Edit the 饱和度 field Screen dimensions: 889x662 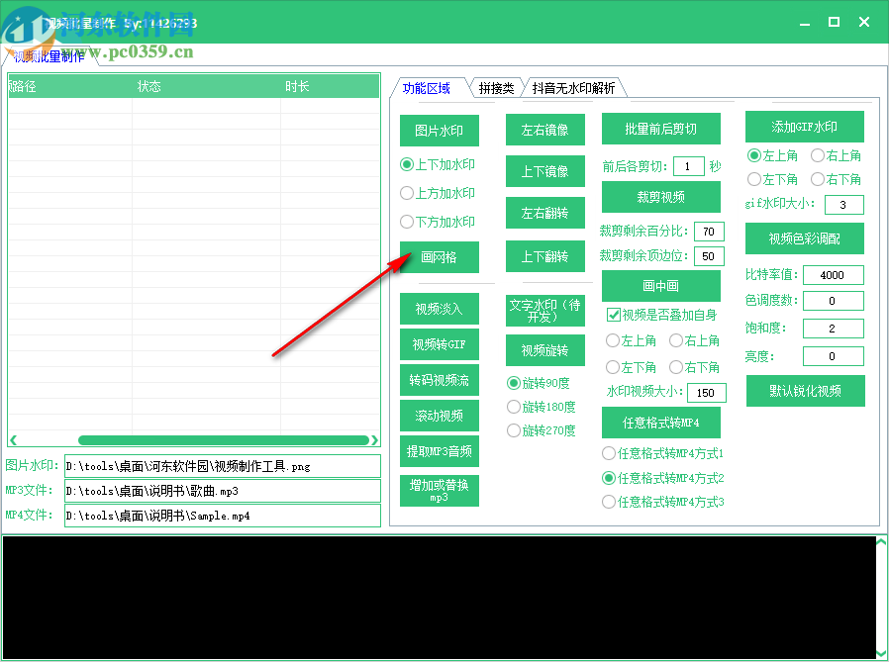pyautogui.click(x=833, y=329)
